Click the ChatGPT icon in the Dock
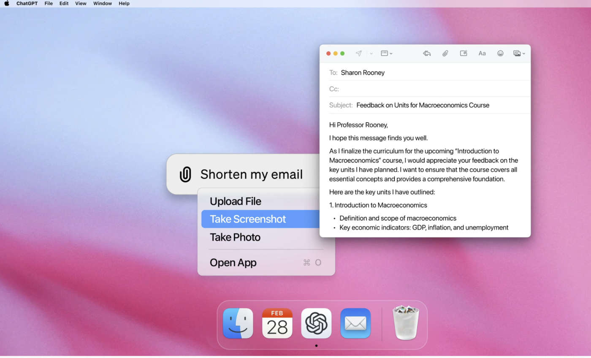 (316, 323)
